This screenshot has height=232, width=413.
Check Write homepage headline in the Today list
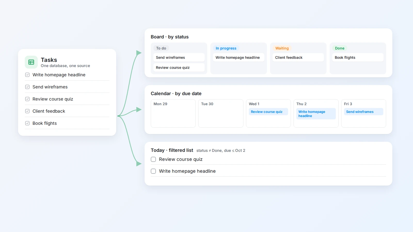click(153, 171)
